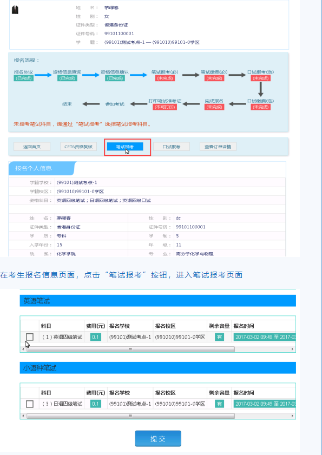Click 有 capacity badge in 英语四级笔试 row
The image size is (322, 455).
[220, 337]
